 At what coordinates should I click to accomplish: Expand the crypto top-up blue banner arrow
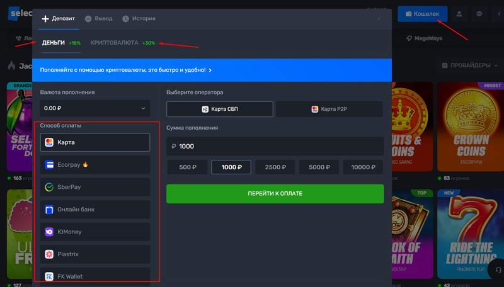click(x=210, y=70)
